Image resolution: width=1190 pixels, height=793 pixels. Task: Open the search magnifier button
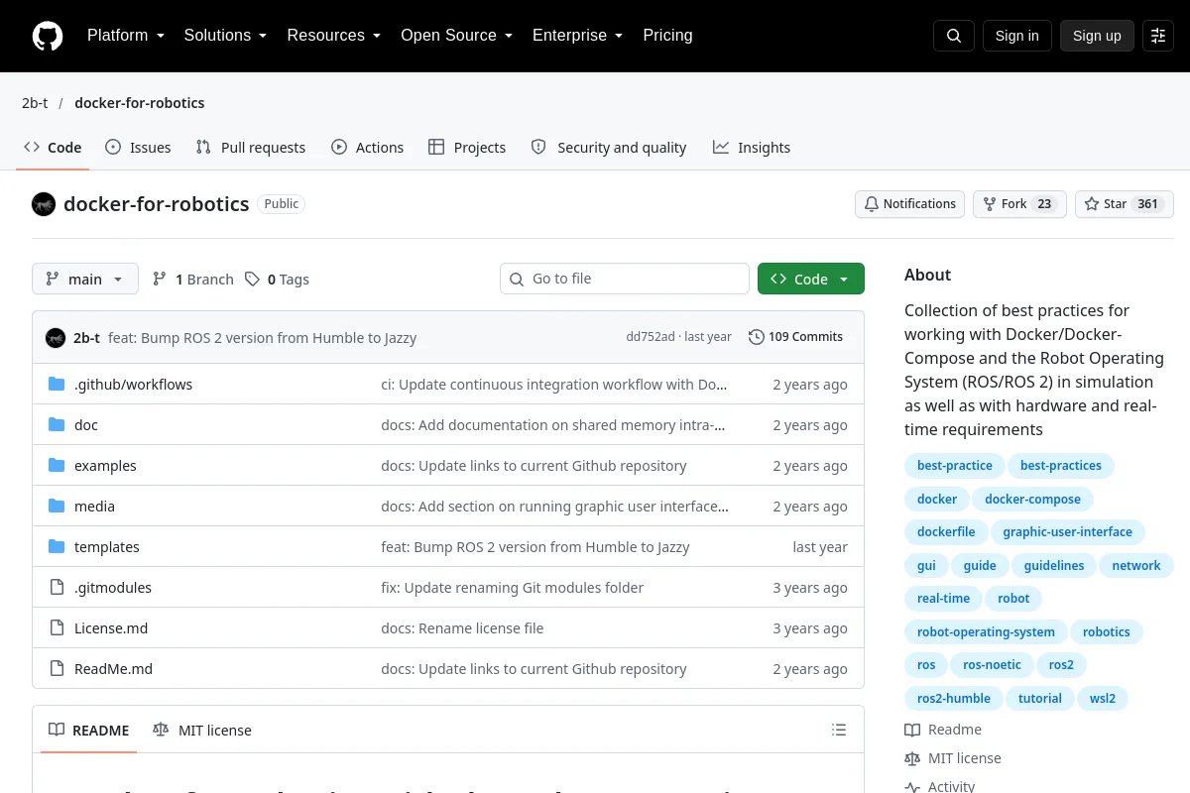[954, 36]
